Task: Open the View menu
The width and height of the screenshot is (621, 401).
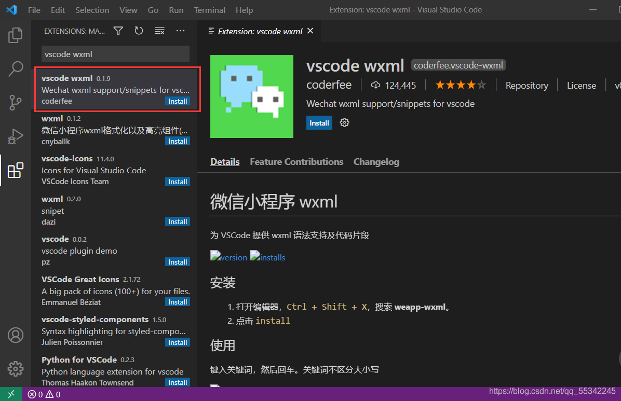Action: coord(128,10)
